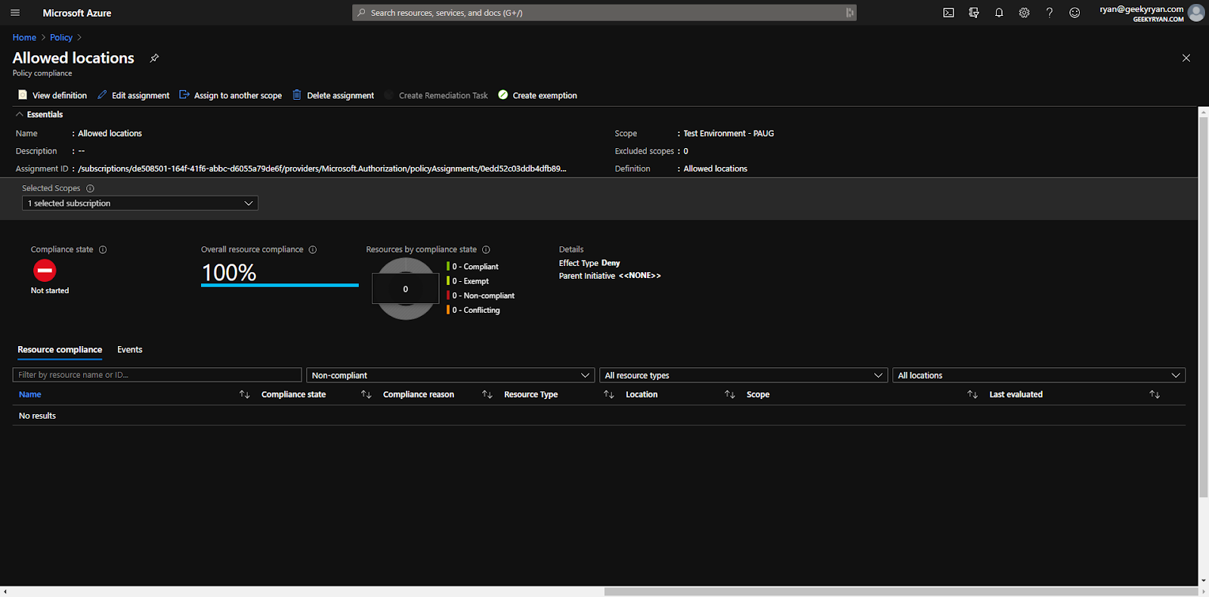Click the Overall resource compliance info icon
This screenshot has height=597, width=1209.
pyautogui.click(x=313, y=249)
